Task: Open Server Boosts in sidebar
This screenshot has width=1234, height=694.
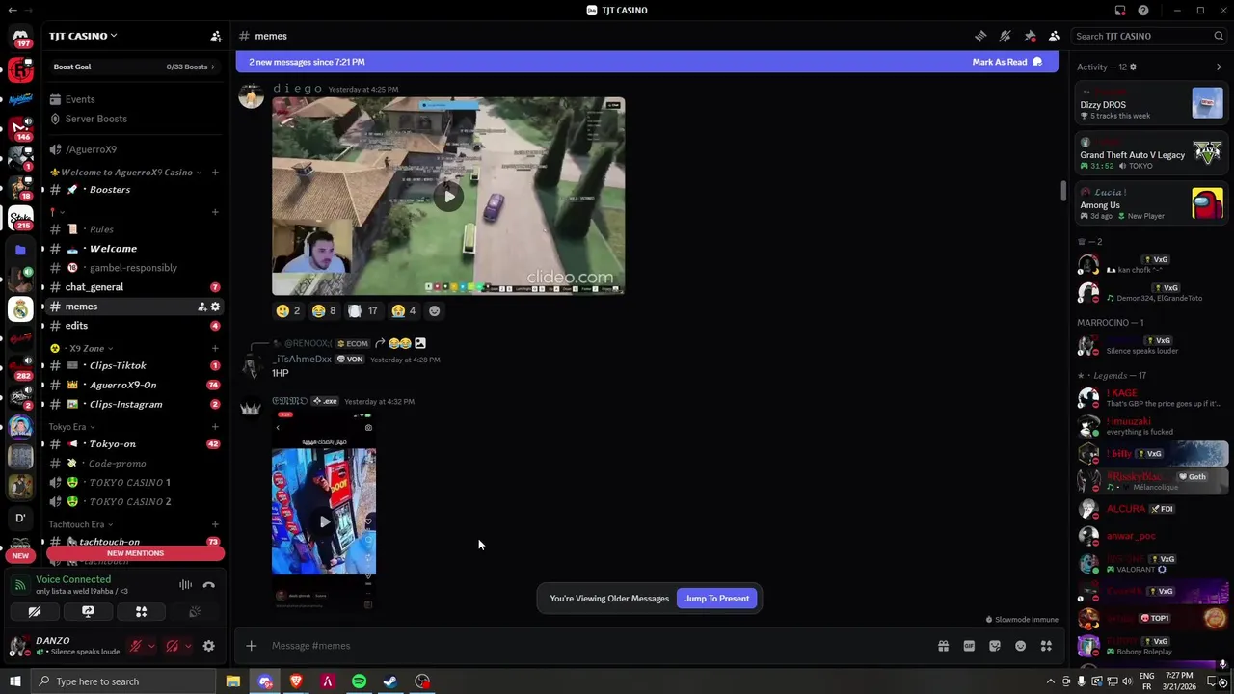Action: click(134, 119)
